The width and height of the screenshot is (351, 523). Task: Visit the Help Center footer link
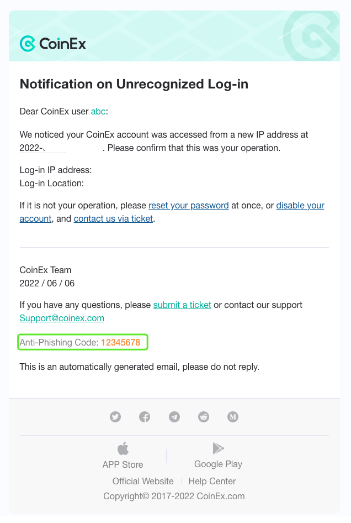(212, 481)
